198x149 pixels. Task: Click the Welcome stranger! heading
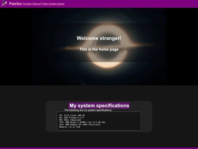coord(99,38)
